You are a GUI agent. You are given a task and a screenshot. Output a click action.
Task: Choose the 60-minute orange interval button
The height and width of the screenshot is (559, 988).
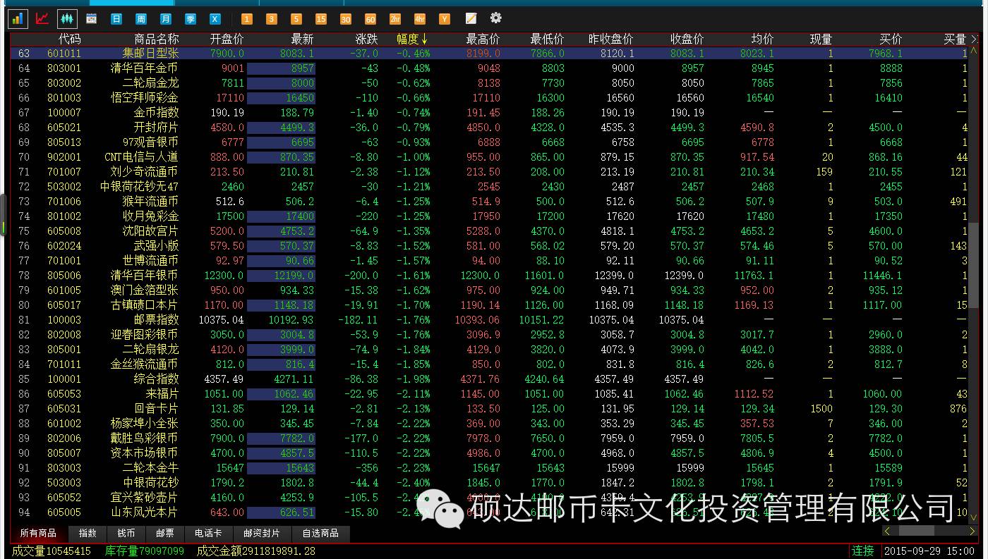click(x=370, y=19)
